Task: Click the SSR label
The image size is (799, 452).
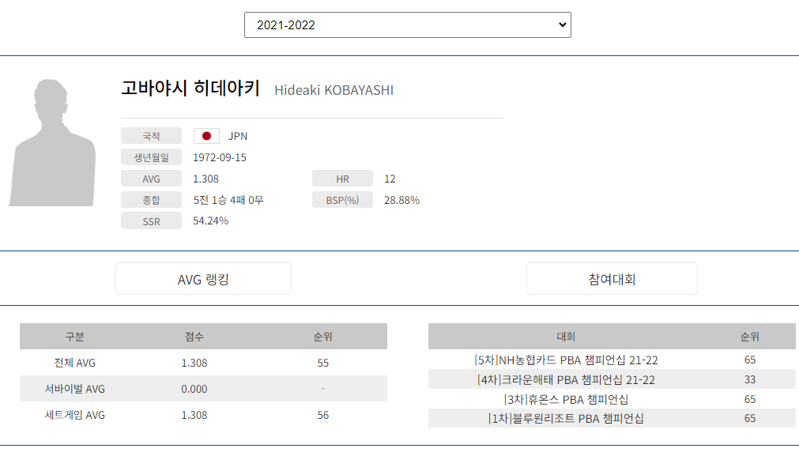Action: pyautogui.click(x=151, y=221)
